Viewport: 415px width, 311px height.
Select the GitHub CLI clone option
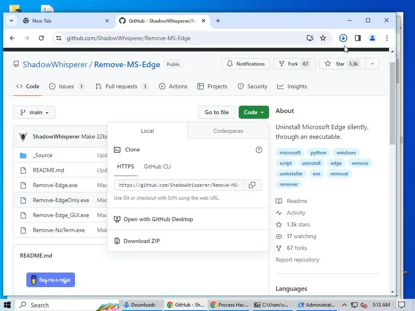coord(157,166)
